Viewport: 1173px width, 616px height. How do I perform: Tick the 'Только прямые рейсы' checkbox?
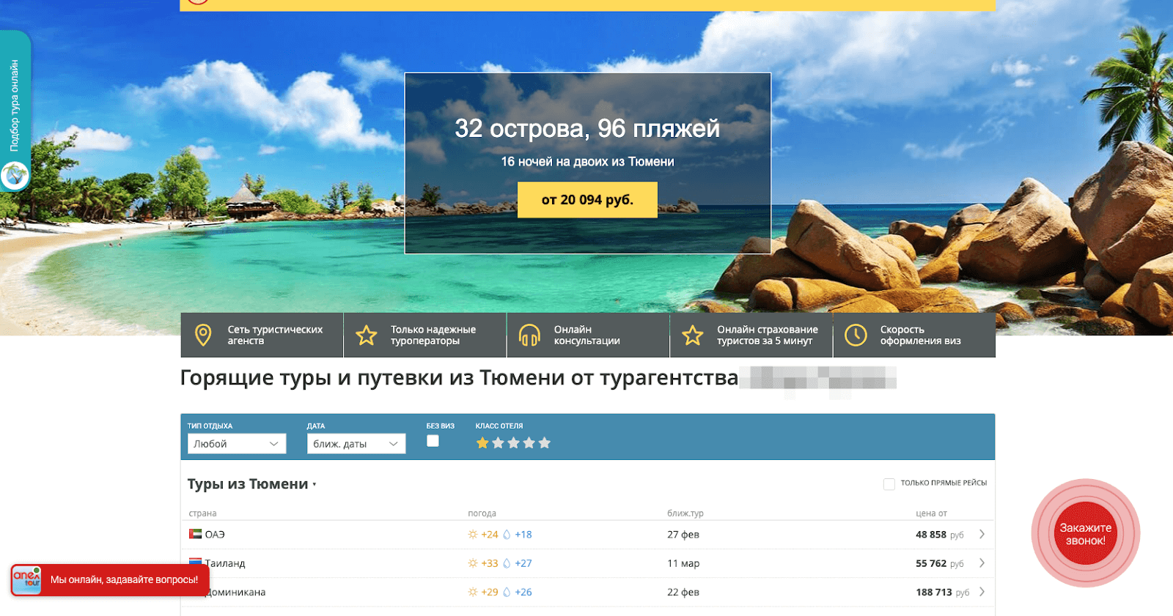click(x=889, y=483)
